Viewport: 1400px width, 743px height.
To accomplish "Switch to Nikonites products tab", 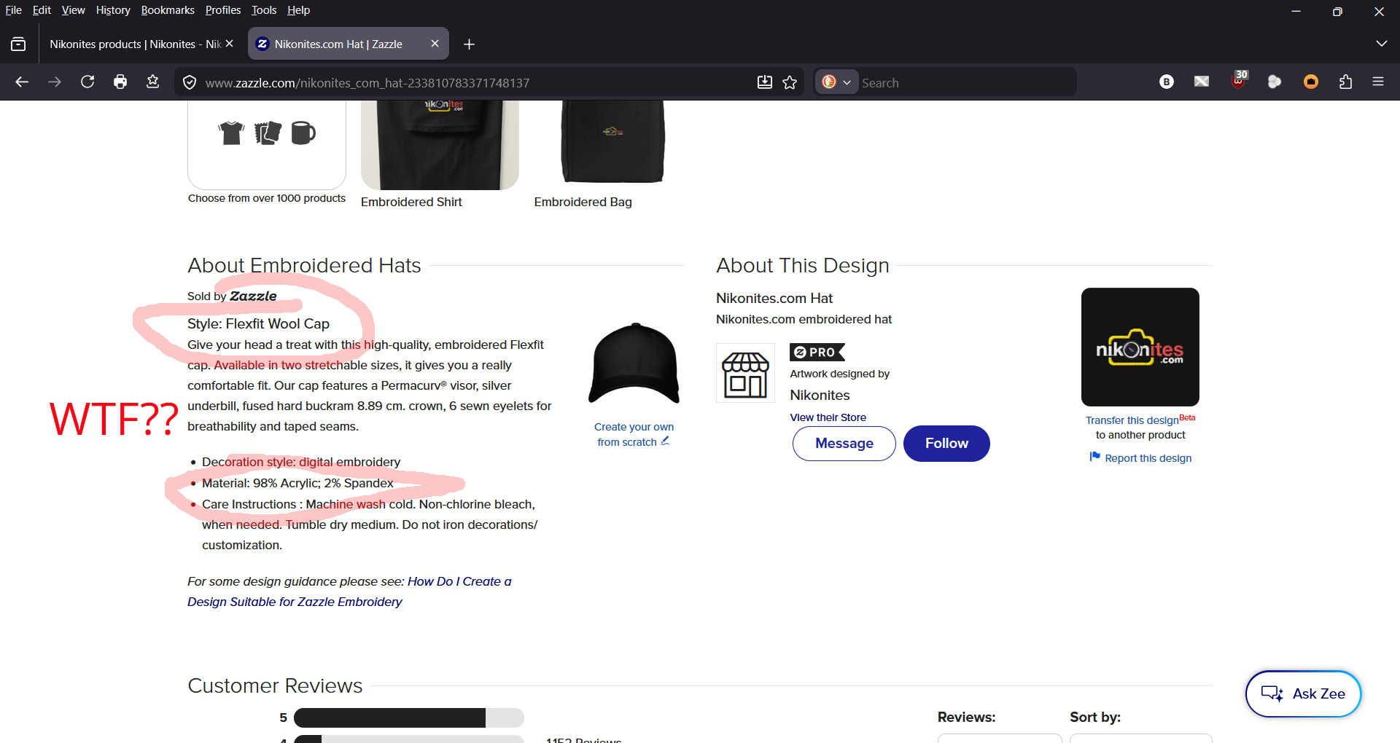I will 134,44.
